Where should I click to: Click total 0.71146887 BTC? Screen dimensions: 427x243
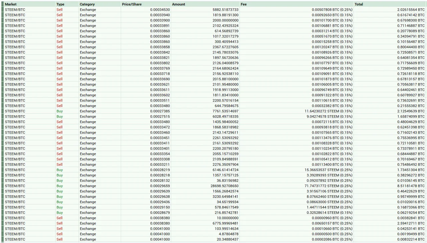click(411, 26)
